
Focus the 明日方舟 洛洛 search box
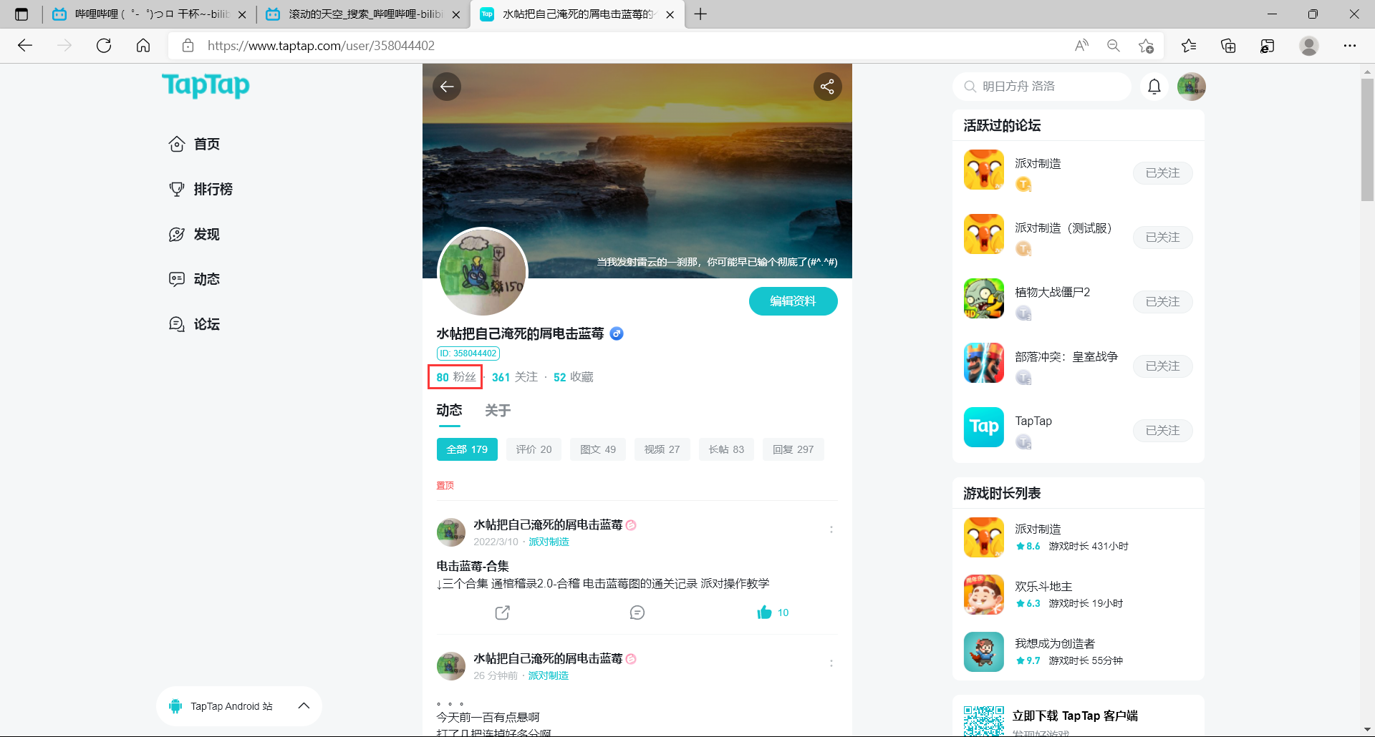tap(1042, 87)
